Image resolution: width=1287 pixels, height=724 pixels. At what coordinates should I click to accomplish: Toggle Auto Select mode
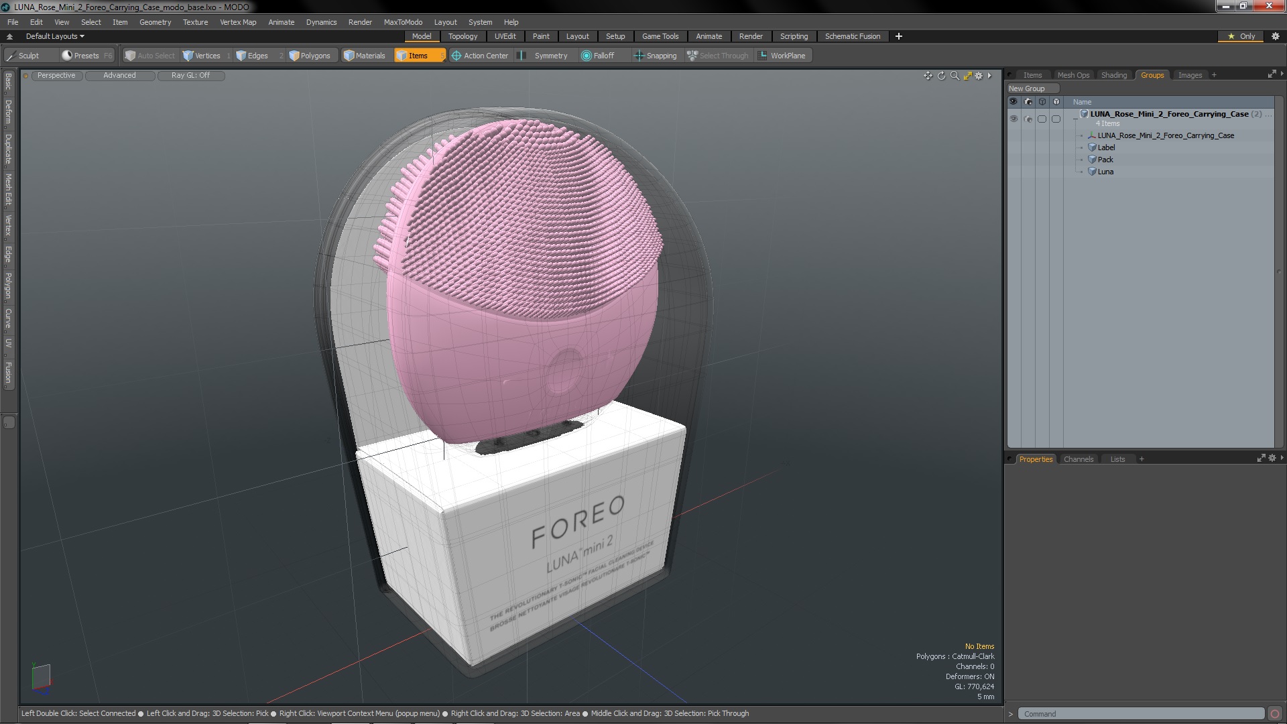[x=150, y=56]
